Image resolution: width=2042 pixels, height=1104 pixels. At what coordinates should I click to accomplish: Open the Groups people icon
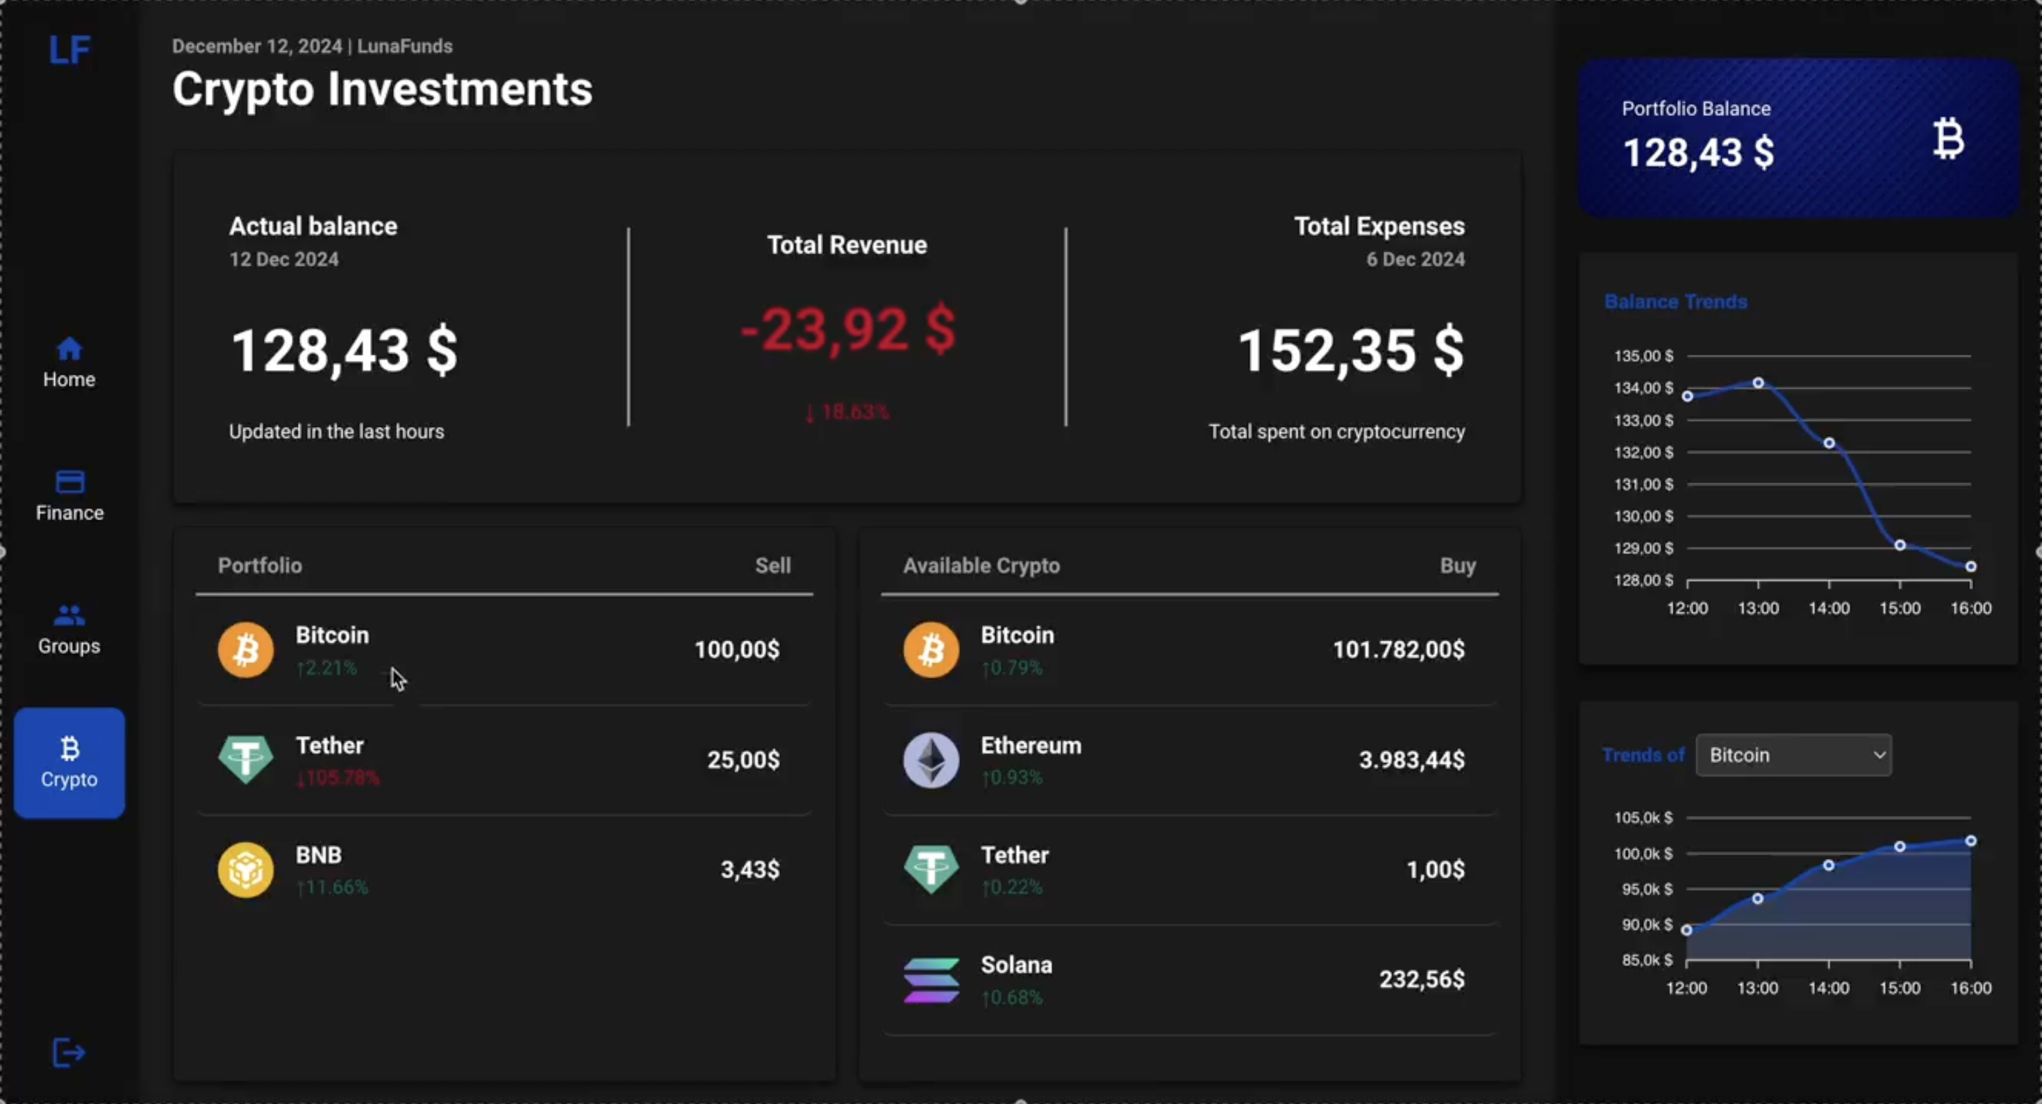click(69, 615)
